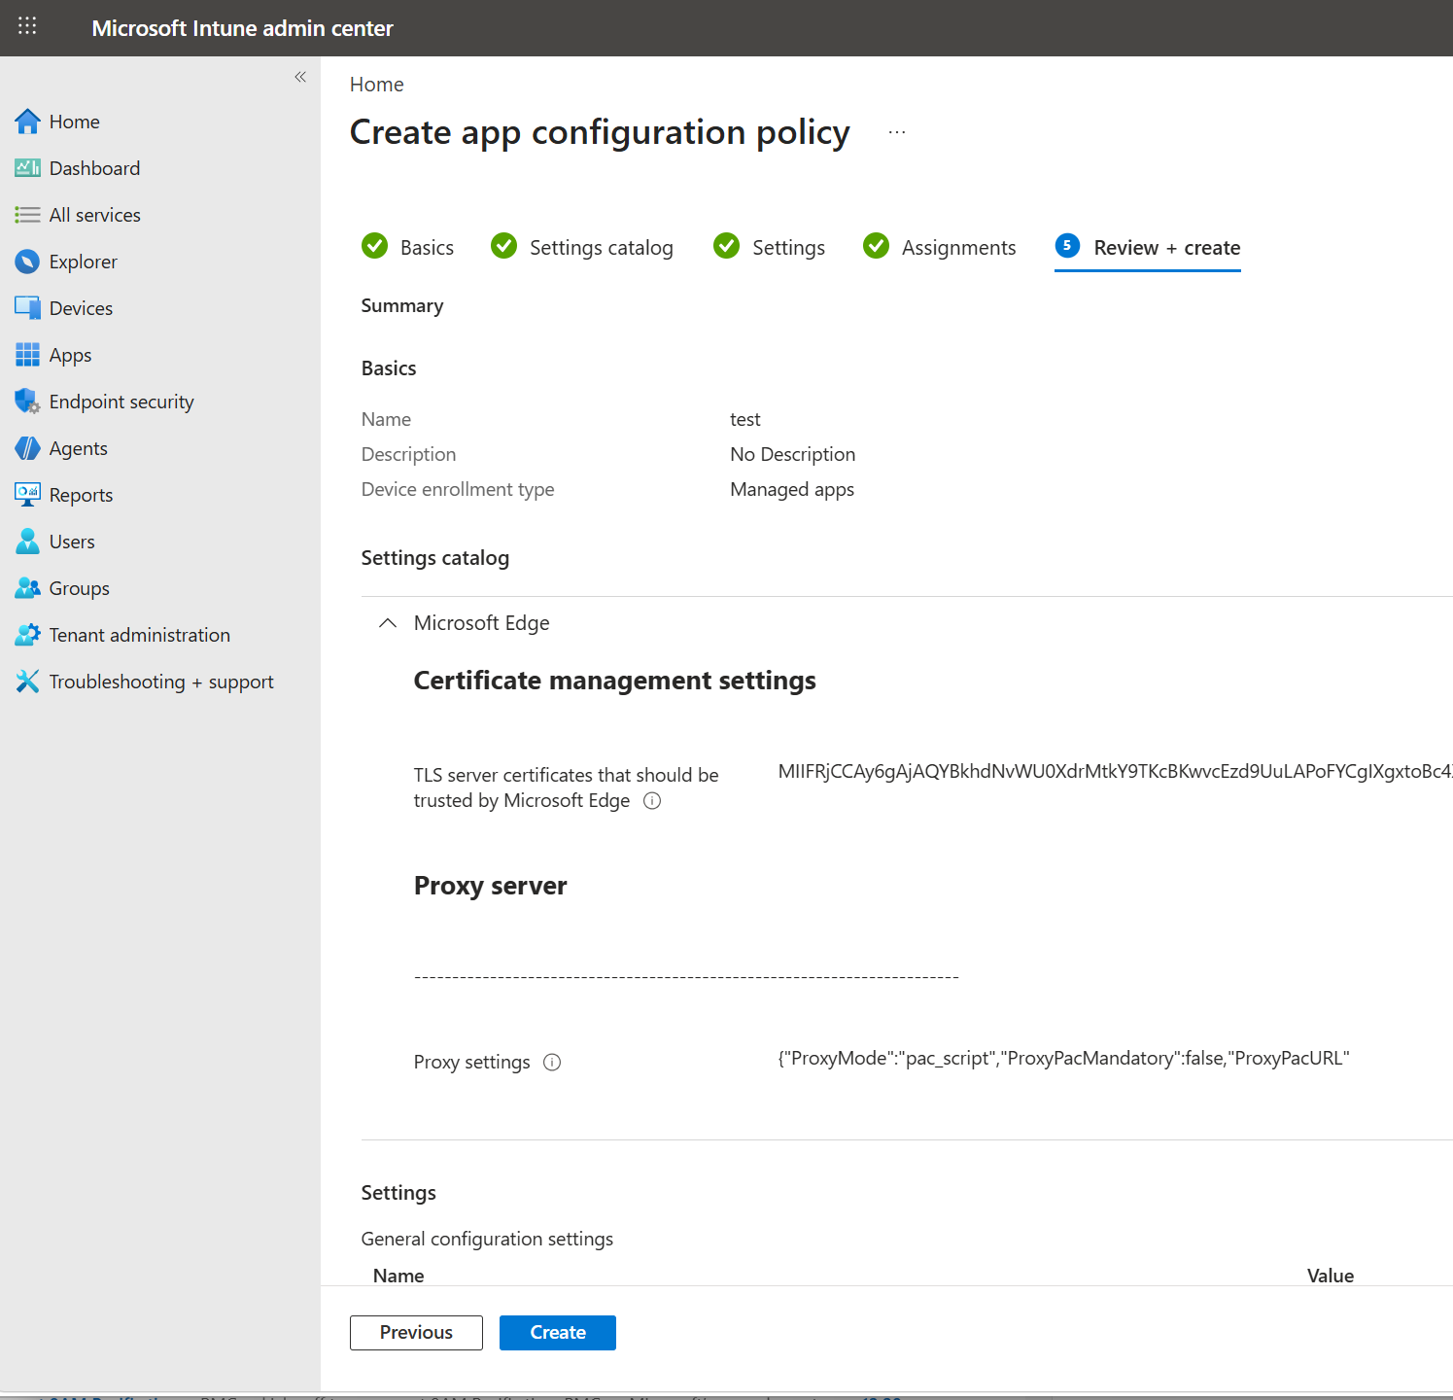
Task: Click the Value column header
Action: [1331, 1276]
